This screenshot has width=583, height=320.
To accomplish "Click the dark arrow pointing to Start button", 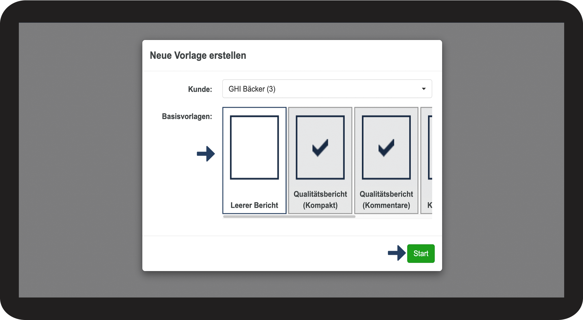I will (397, 253).
